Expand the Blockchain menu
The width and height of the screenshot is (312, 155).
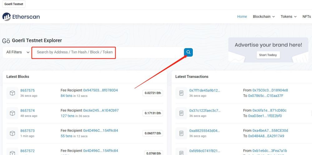pos(264,17)
